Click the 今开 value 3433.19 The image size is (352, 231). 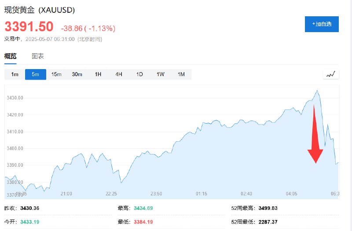[29, 222]
